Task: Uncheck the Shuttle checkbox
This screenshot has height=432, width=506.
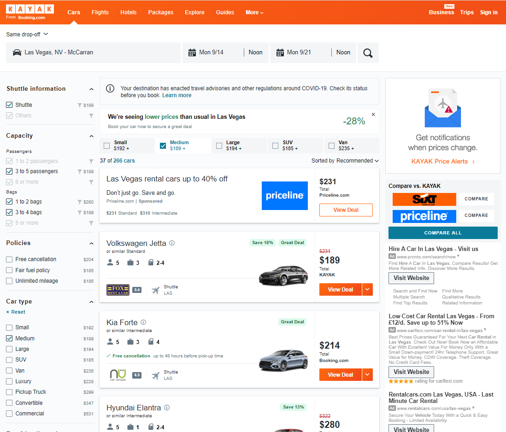Action: (9, 105)
